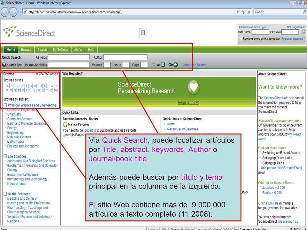This screenshot has height=230, width=307.
Task: Open the Neuroscience subject link
Action: pos(17,183)
